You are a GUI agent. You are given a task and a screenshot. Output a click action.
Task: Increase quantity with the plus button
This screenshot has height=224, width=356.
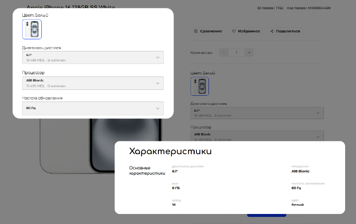tap(249, 53)
